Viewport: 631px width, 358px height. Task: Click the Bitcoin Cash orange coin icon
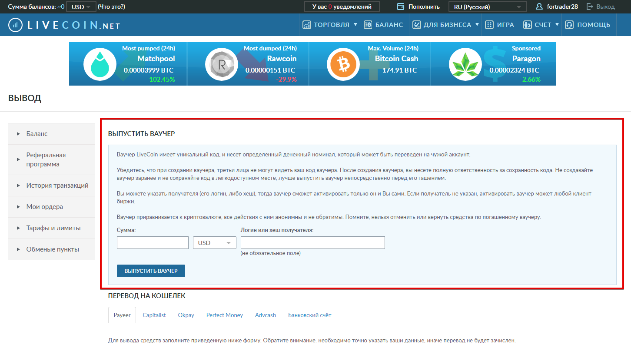(x=343, y=64)
